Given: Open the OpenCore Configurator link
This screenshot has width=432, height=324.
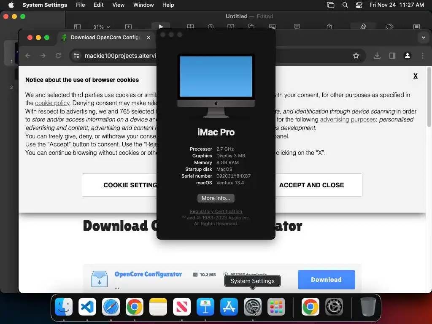Looking at the screenshot, I should pyautogui.click(x=148, y=274).
